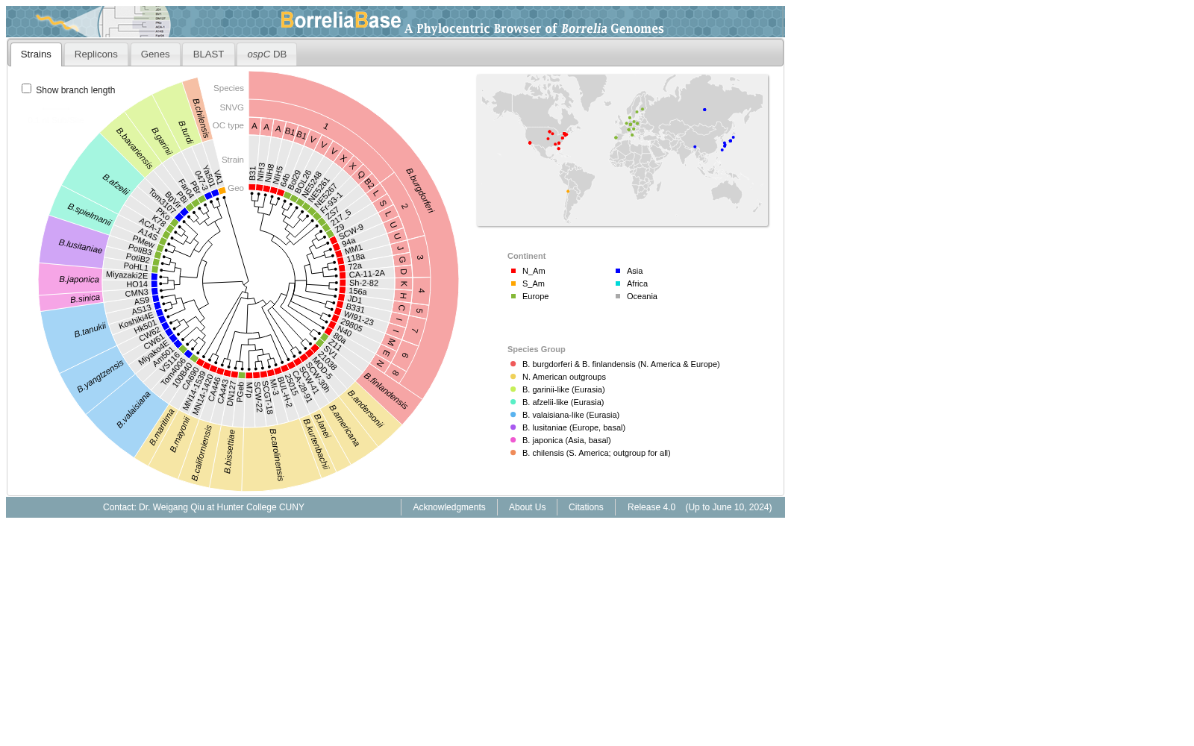Select the red N_Am continent swatch

click(x=513, y=271)
